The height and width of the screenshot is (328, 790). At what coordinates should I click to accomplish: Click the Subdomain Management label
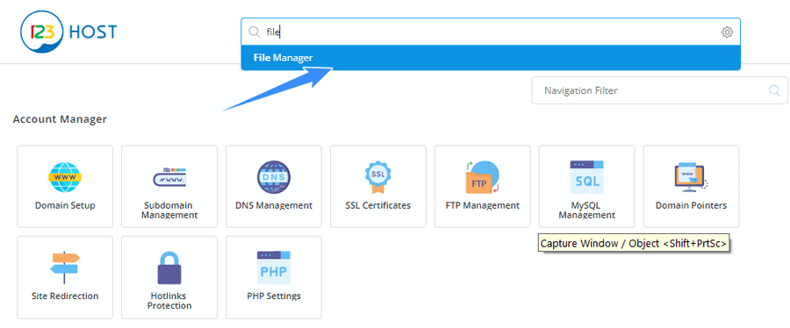tap(169, 210)
